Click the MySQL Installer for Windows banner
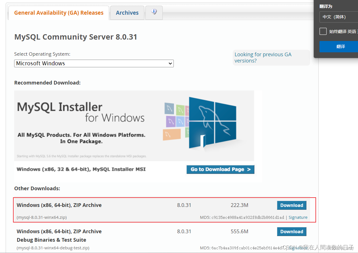This screenshot has width=358, height=253. (x=134, y=126)
